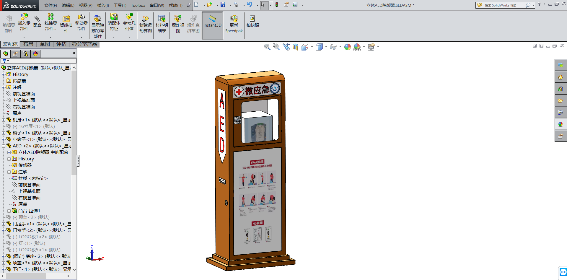Image resolution: width=567 pixels, height=280 pixels.
Task: Switch to 评估 command tab
Action: pos(61,44)
